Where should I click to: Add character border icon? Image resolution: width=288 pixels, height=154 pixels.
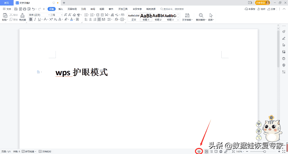77,19
